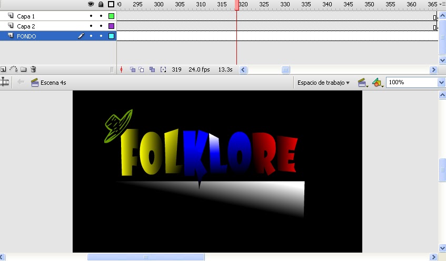Click current frame number 319
Screen dimensions: 446x261
176,69
